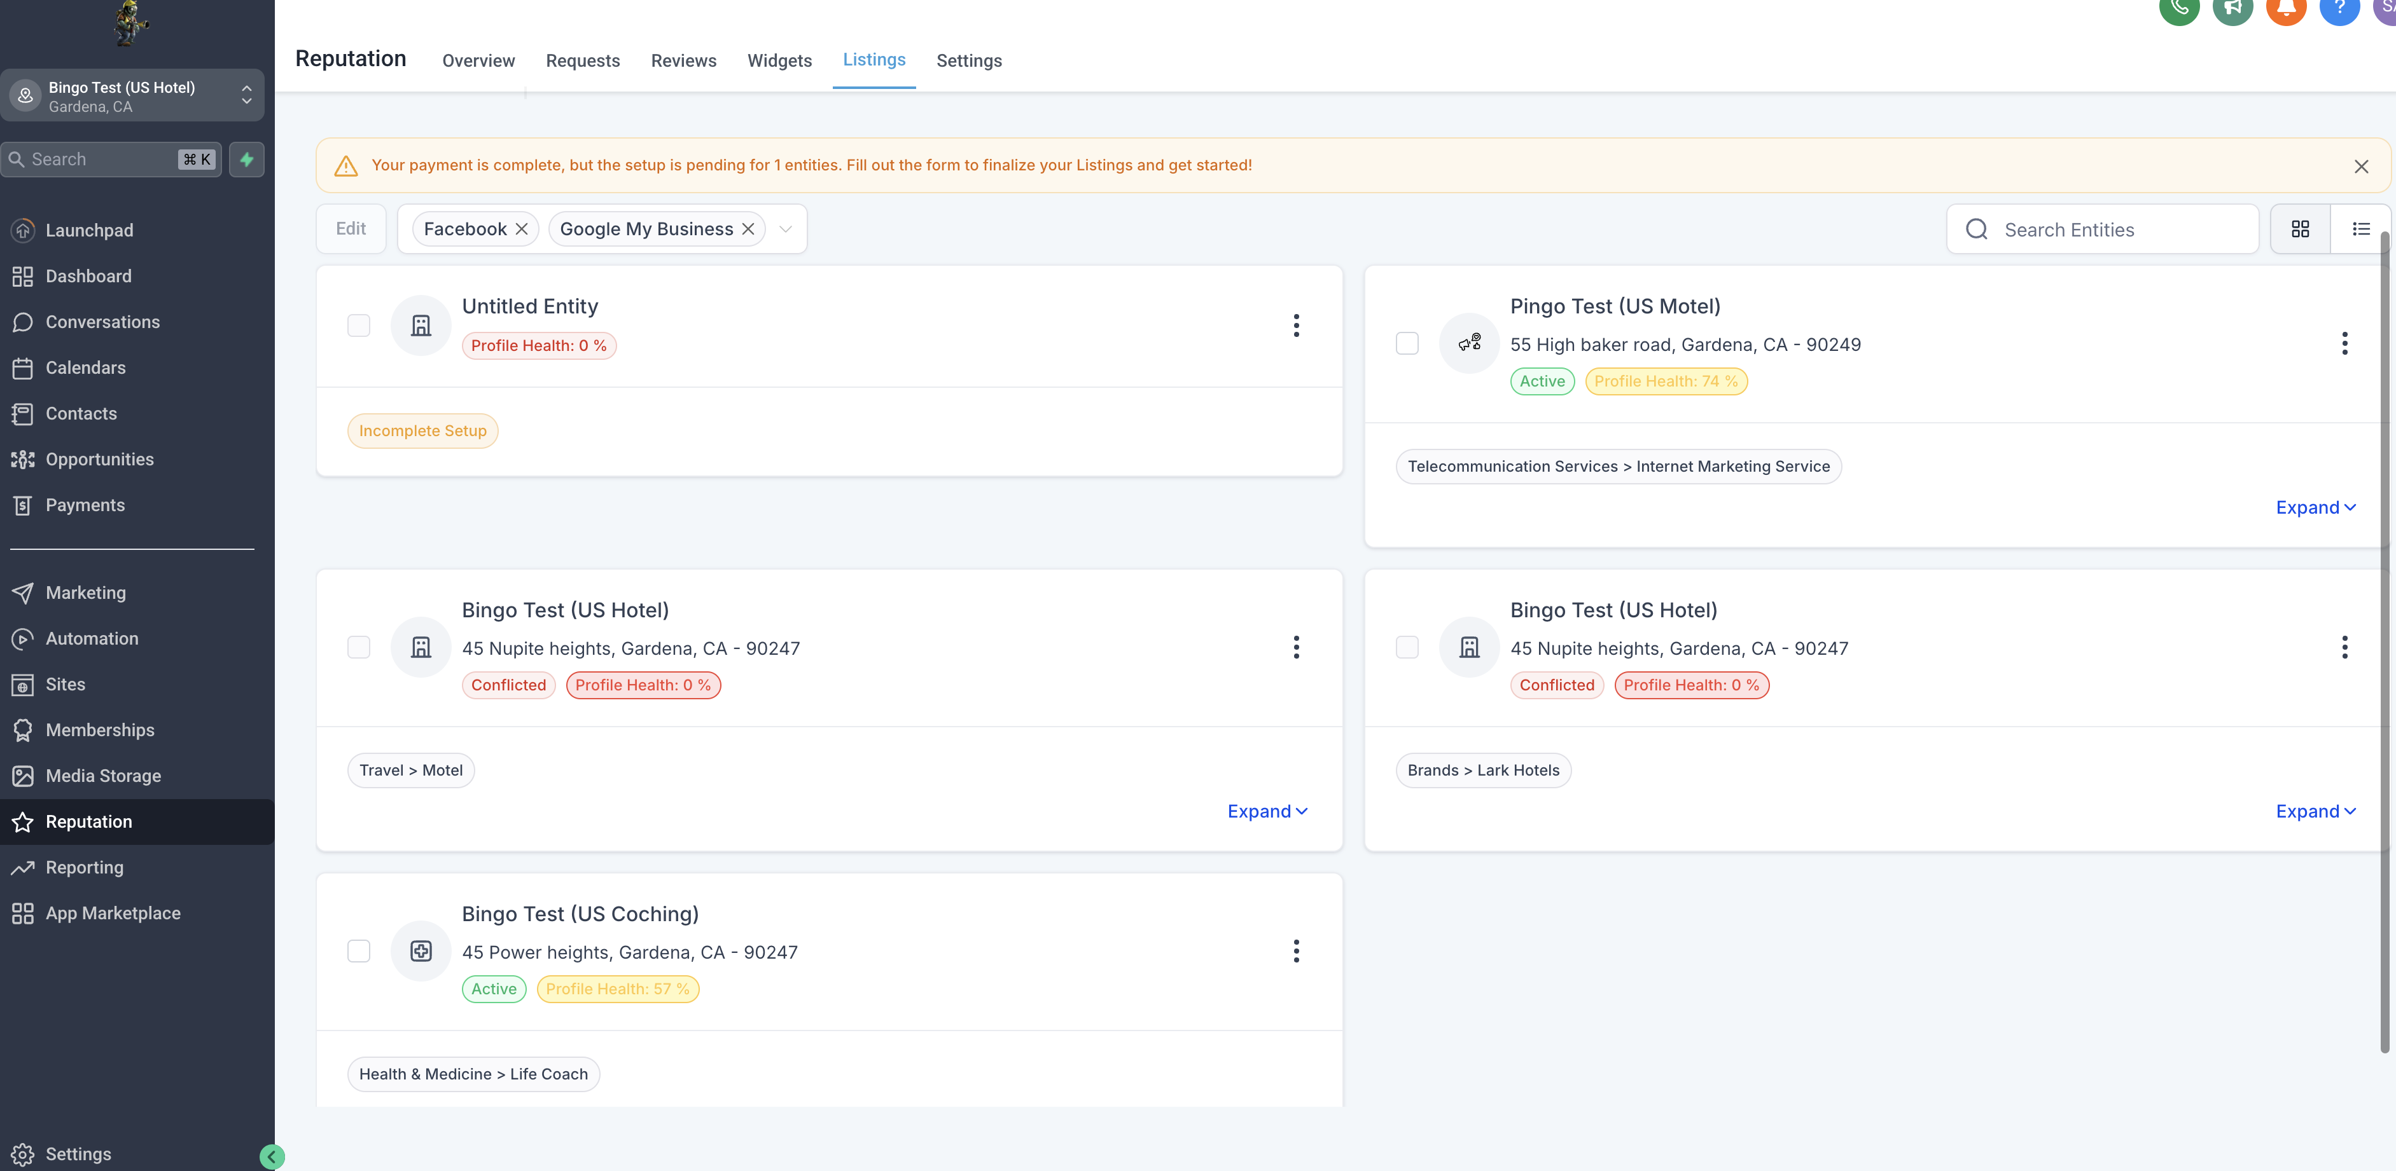Viewport: 2396px width, 1171px height.
Task: Tick the Bingo Test (US Coching) checkbox
Action: pos(358,951)
